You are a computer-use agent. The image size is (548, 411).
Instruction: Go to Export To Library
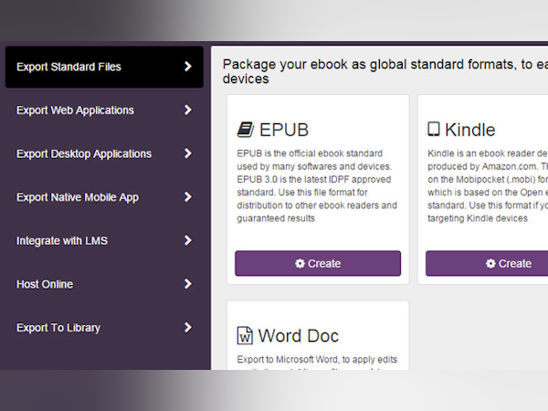pos(104,328)
